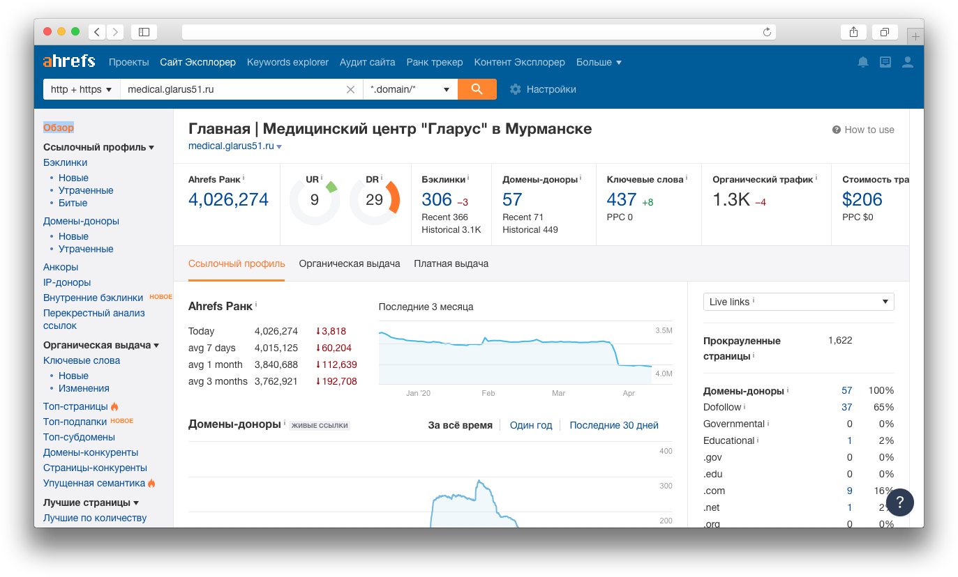
Task: Open Битые backlinks in the sidebar
Action: (x=73, y=203)
